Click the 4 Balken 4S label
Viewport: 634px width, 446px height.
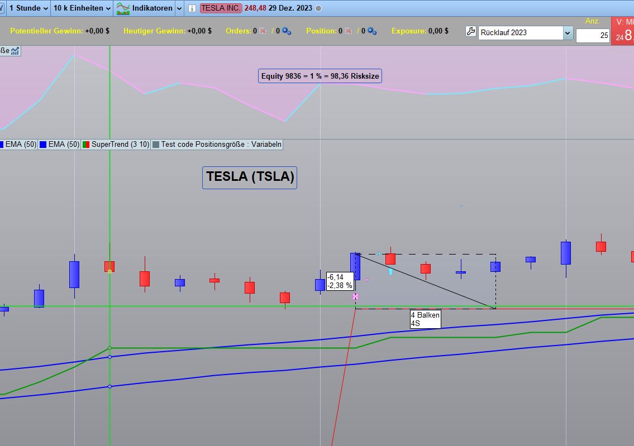point(425,319)
